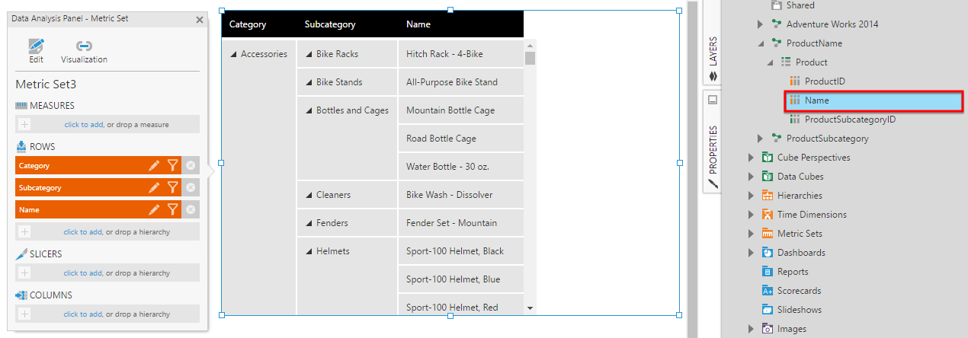Click the table scrollbar down arrow
968x338 pixels.
(x=530, y=308)
